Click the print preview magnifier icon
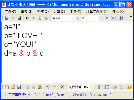The image size is (134, 100). [121, 87]
